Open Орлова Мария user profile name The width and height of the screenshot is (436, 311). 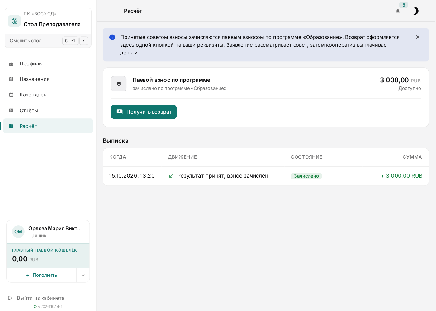pos(55,228)
